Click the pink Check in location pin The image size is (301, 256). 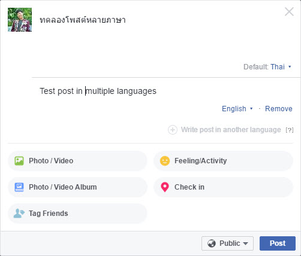pos(165,187)
